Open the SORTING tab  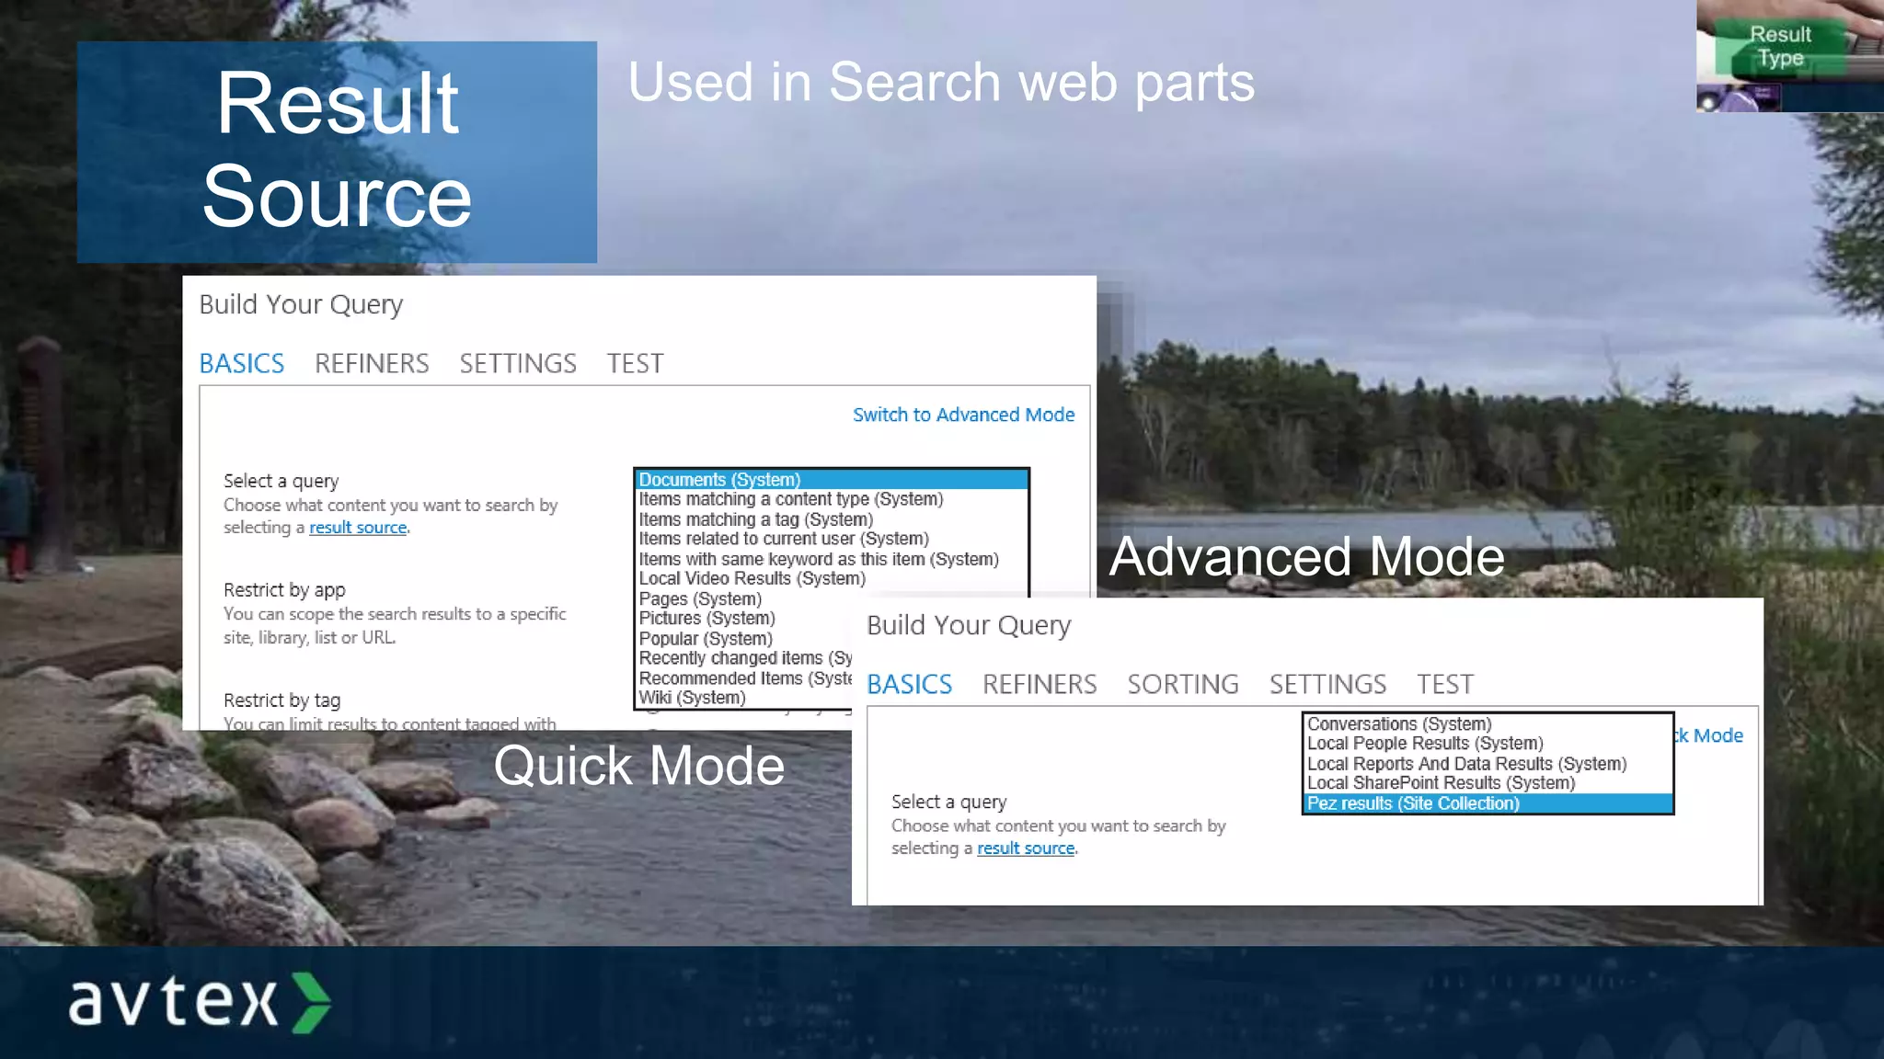click(x=1183, y=684)
